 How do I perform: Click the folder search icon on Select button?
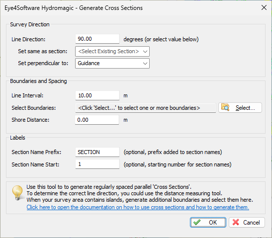pos(225,107)
